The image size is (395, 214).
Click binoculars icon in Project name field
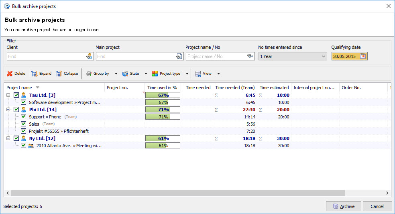pyautogui.click(x=250, y=56)
